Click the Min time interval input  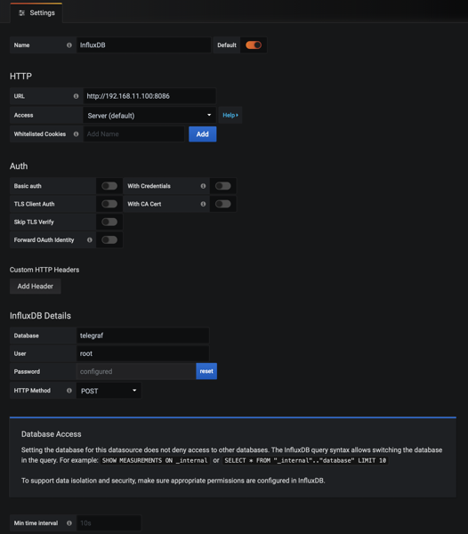coord(109,522)
